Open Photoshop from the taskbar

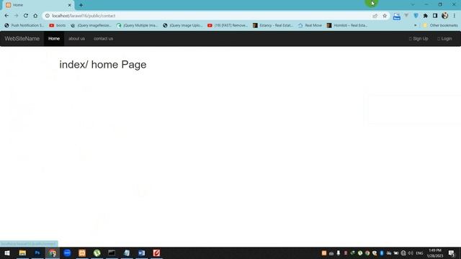pos(37,253)
